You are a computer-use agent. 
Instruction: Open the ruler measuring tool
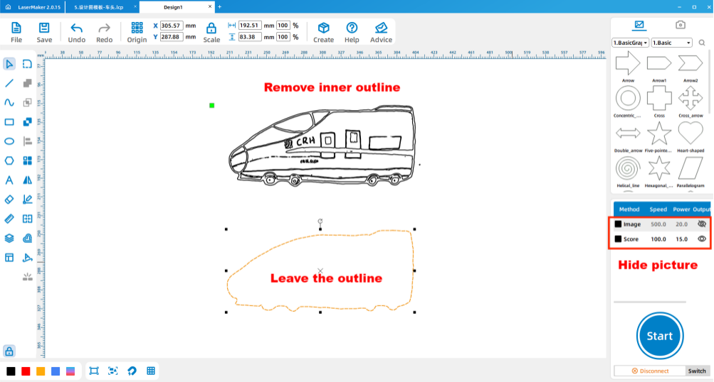[x=9, y=219]
